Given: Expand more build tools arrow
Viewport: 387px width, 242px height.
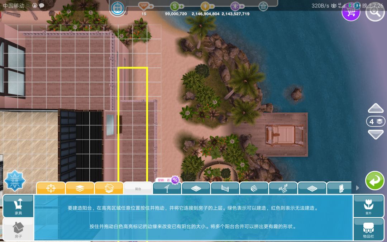Looking at the screenshot, I should click(x=357, y=188).
